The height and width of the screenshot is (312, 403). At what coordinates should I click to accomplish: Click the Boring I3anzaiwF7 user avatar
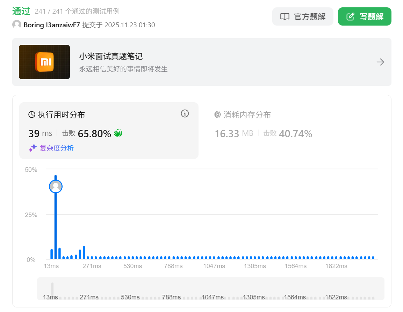[x=17, y=25]
